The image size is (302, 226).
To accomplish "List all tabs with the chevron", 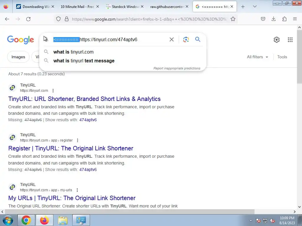I will [255, 6].
